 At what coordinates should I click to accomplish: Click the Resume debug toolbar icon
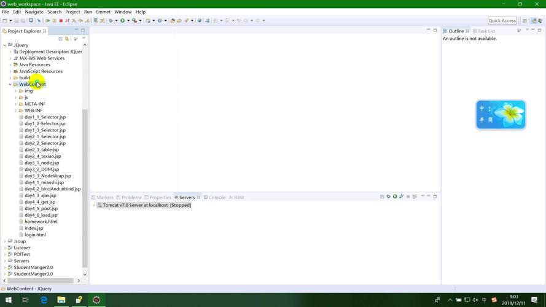48,20
